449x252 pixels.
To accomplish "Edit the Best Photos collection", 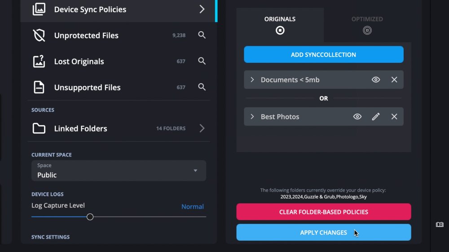I will pyautogui.click(x=376, y=117).
